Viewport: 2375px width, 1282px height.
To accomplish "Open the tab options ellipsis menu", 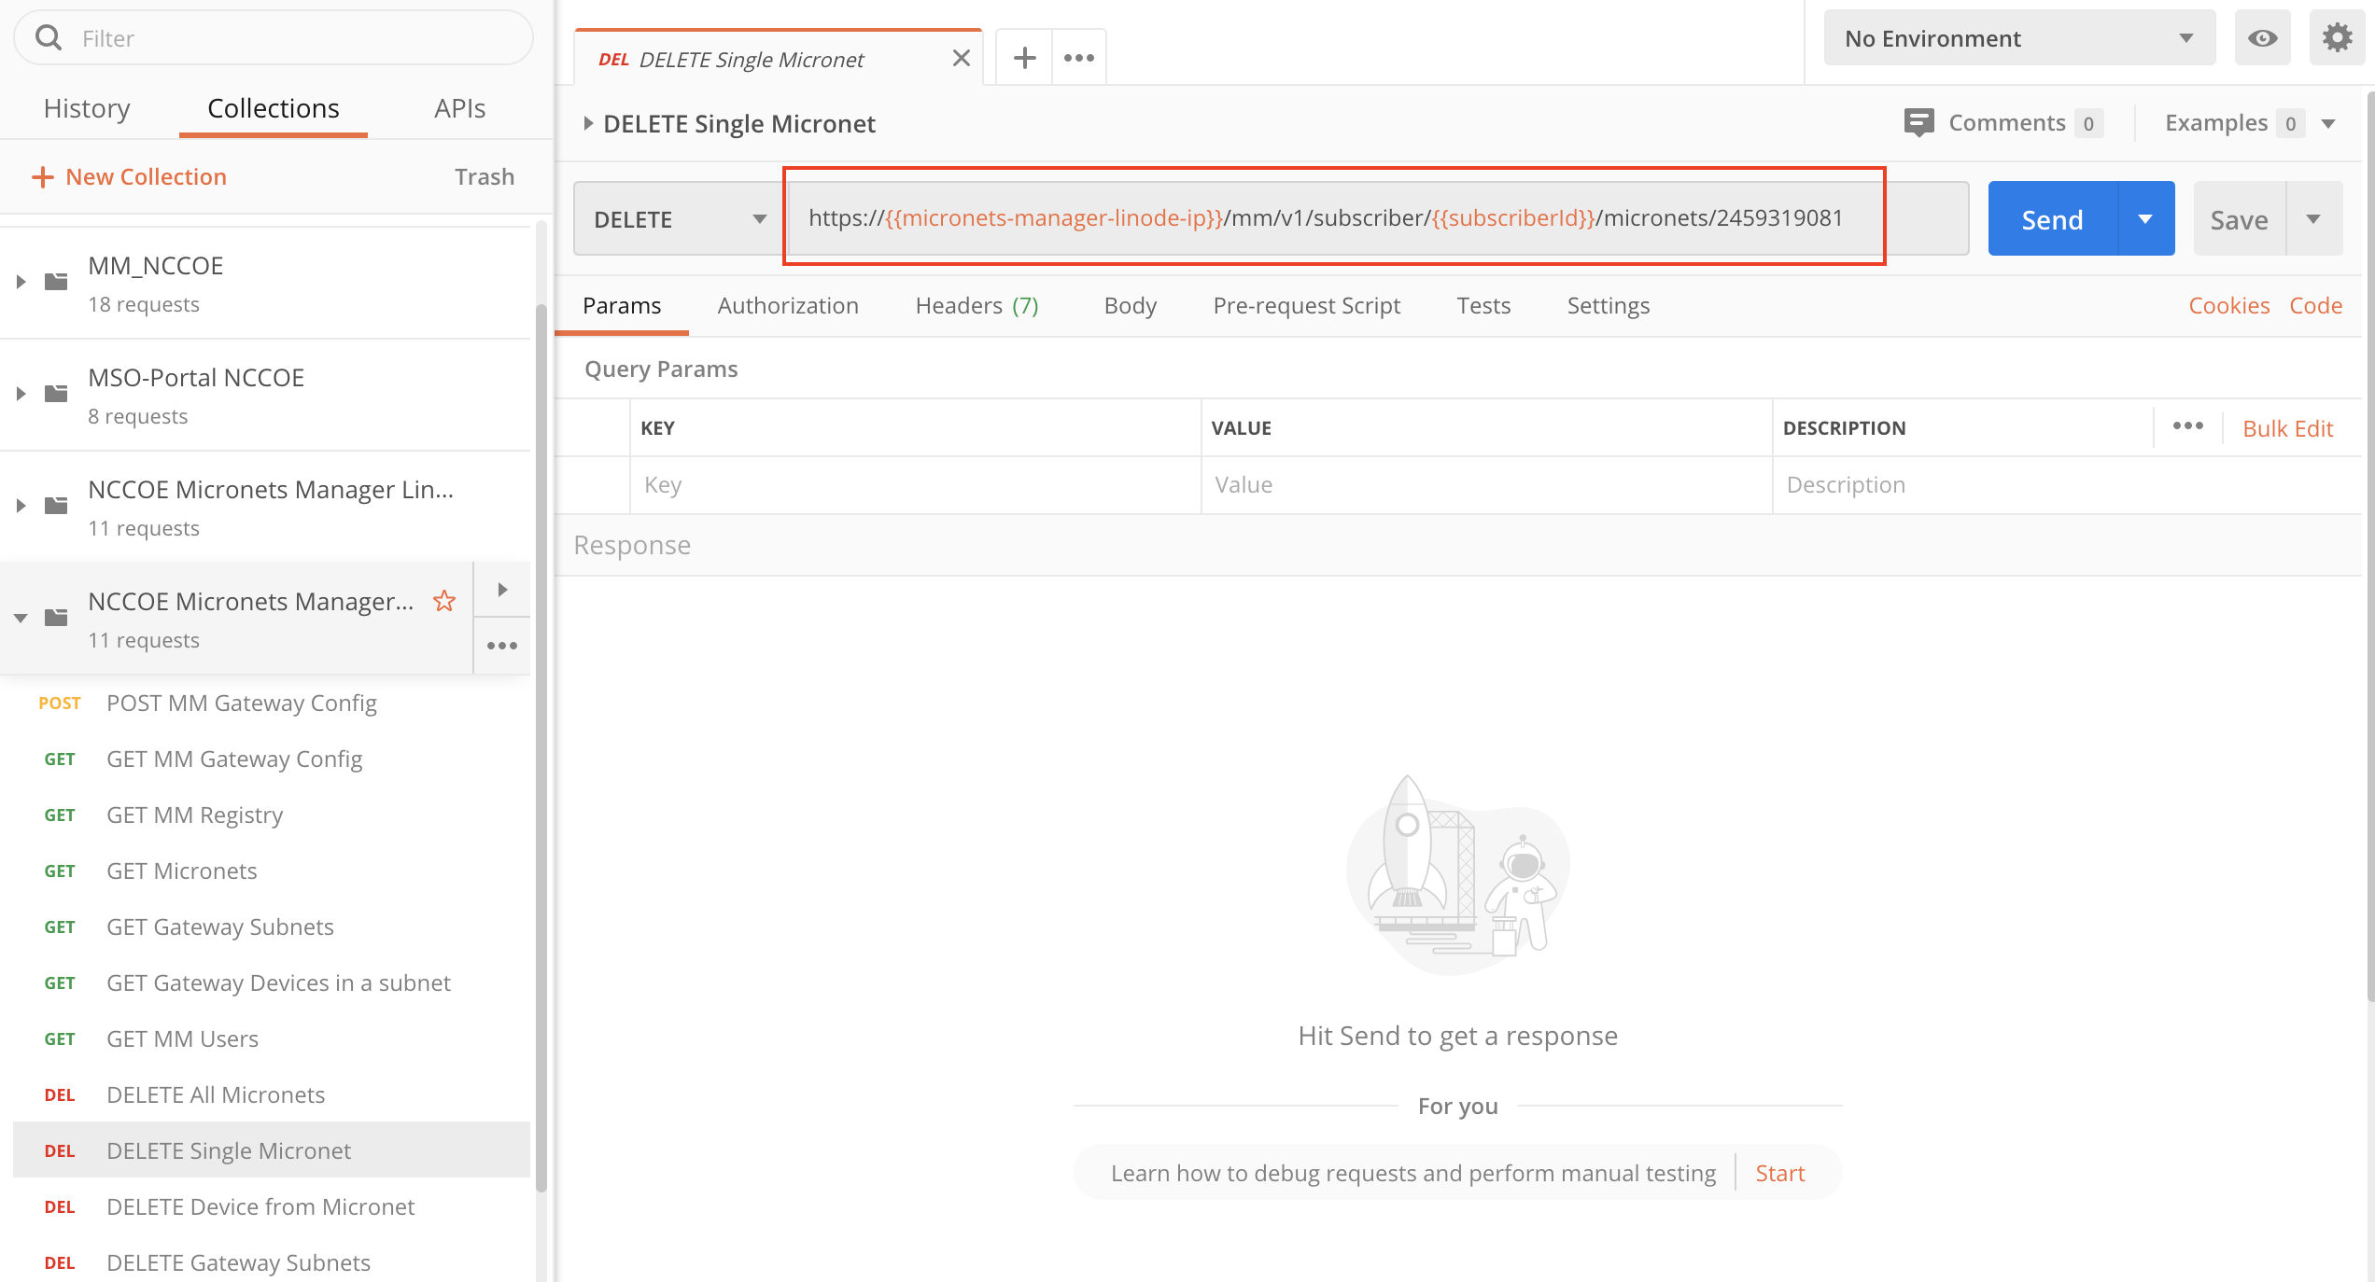I will pyautogui.click(x=1079, y=58).
